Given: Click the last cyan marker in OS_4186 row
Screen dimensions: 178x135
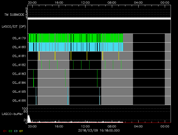Looking at the screenshot, I should tap(100, 100).
